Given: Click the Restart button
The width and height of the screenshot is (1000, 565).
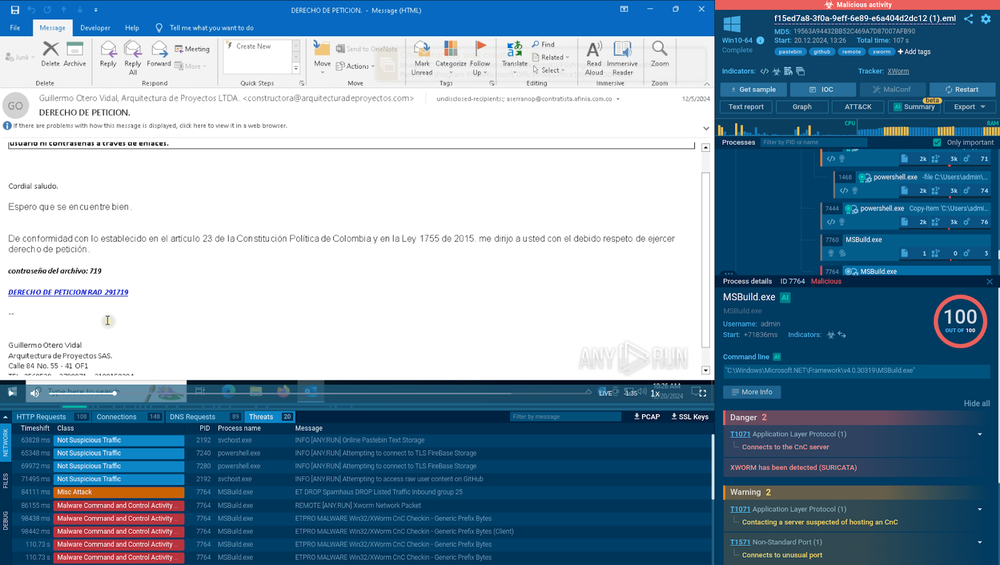Looking at the screenshot, I should click(x=962, y=89).
